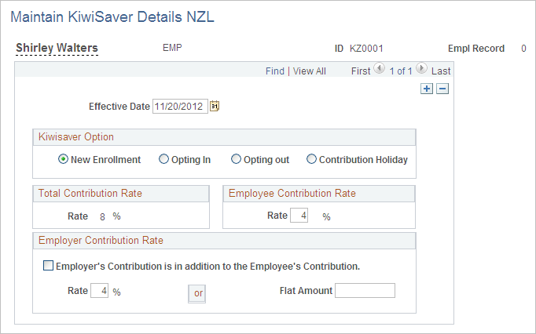Select the Contribution Holiday option

311,159
